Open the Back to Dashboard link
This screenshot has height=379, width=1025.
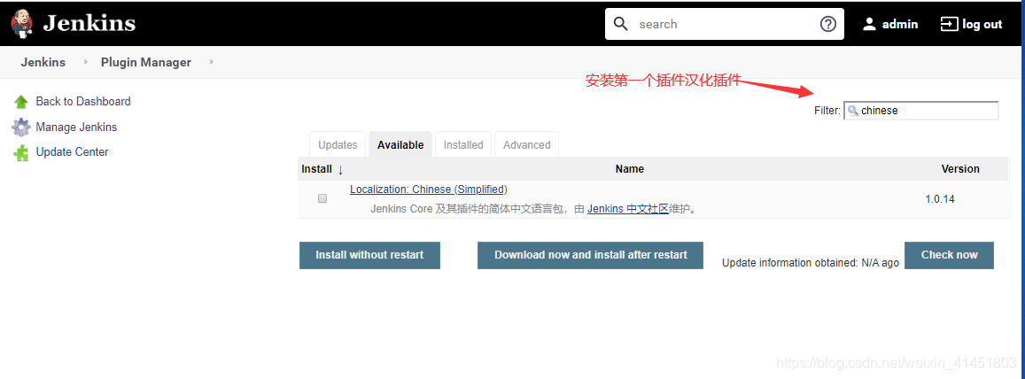83,101
